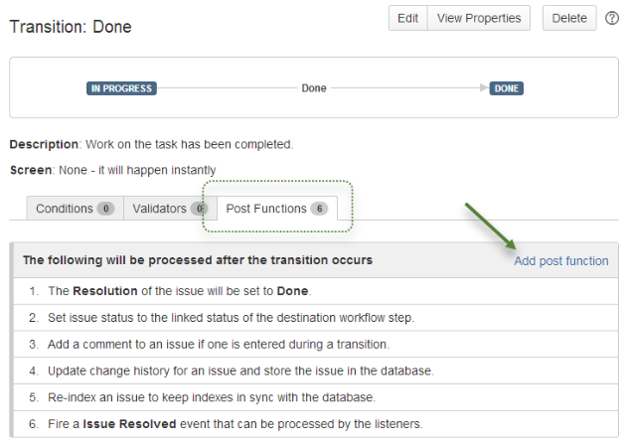Select the Add a comment post function row

tap(218, 344)
